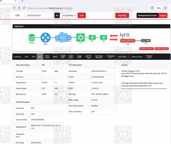Viewport: 171px width, 144px height.
Task: Click the black 'by' button
Action: 57,15
